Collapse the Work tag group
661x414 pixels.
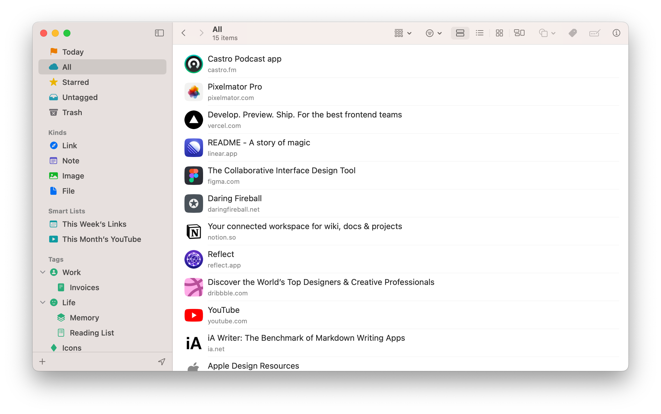click(43, 272)
